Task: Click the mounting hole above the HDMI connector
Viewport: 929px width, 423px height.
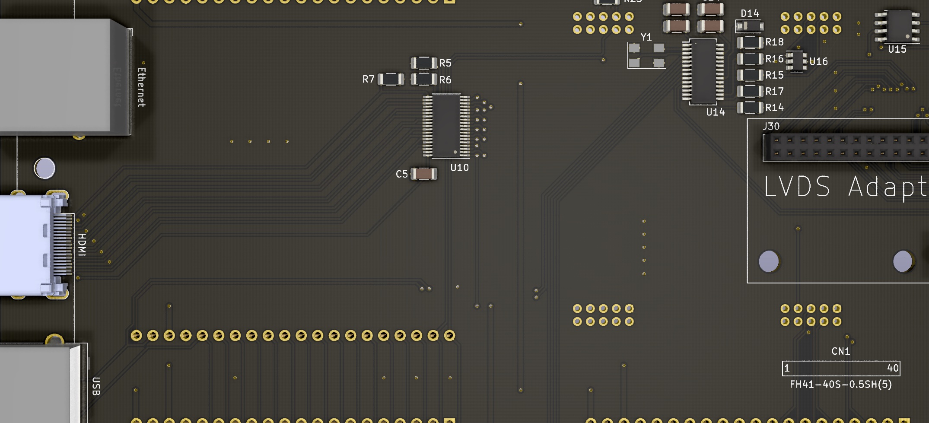Action: (45, 168)
